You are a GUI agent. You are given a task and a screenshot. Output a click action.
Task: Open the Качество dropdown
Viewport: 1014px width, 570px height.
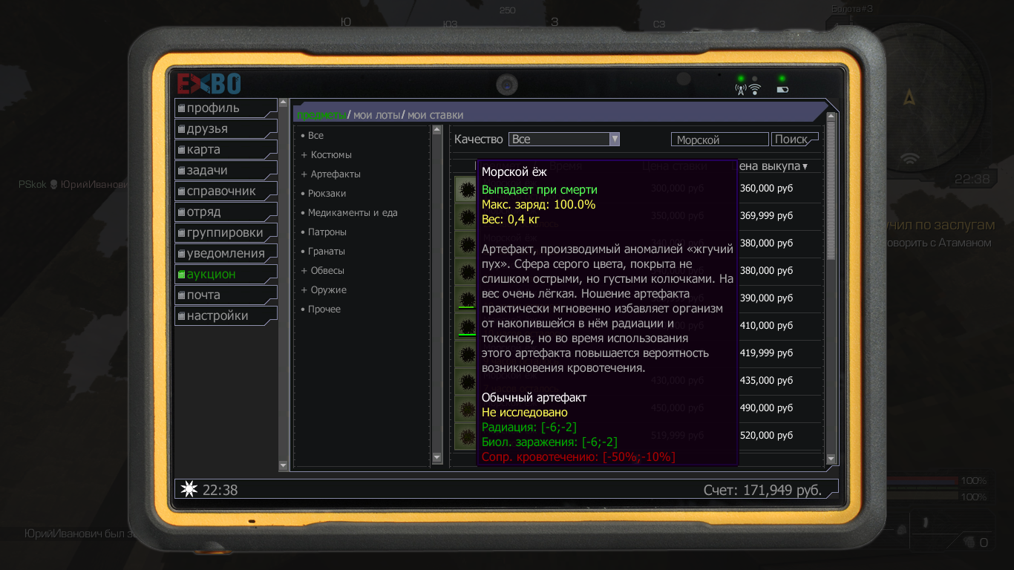[564, 140]
